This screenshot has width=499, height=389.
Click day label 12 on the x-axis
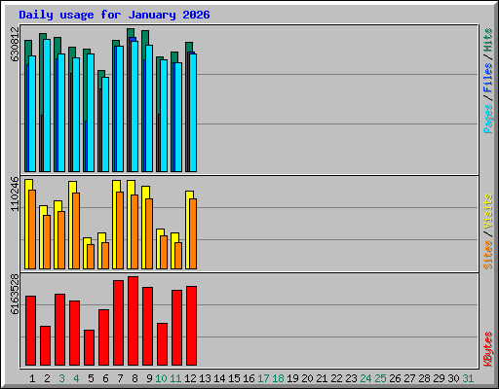(190, 378)
